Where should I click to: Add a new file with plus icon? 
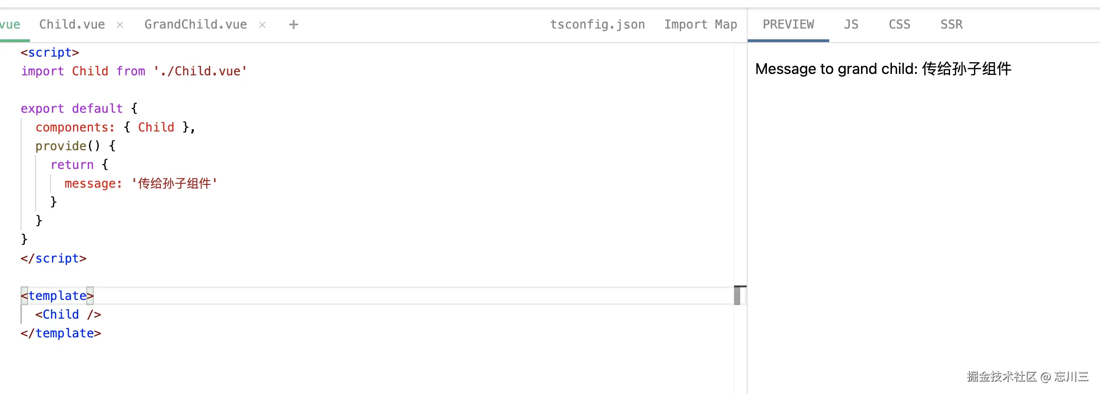(x=293, y=25)
